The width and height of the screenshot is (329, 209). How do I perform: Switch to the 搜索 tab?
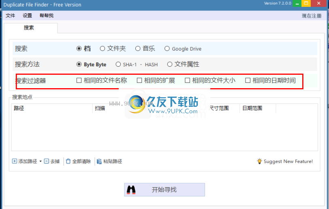click(29, 27)
